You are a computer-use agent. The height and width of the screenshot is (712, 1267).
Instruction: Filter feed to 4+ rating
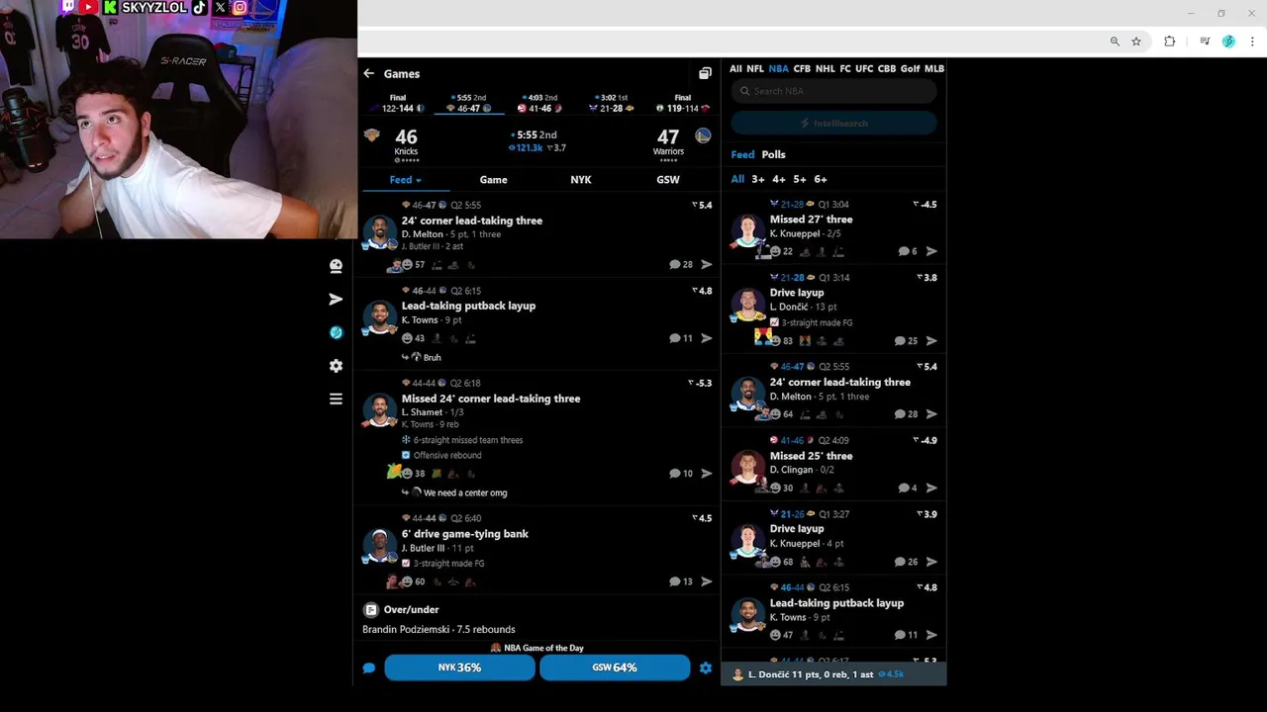pyautogui.click(x=779, y=179)
